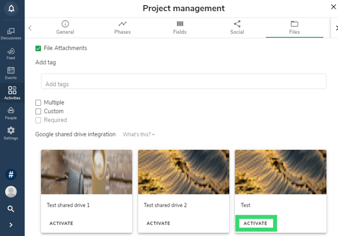The image size is (338, 236).
Task: Click the 'Add tag' label
Action: [x=46, y=63]
